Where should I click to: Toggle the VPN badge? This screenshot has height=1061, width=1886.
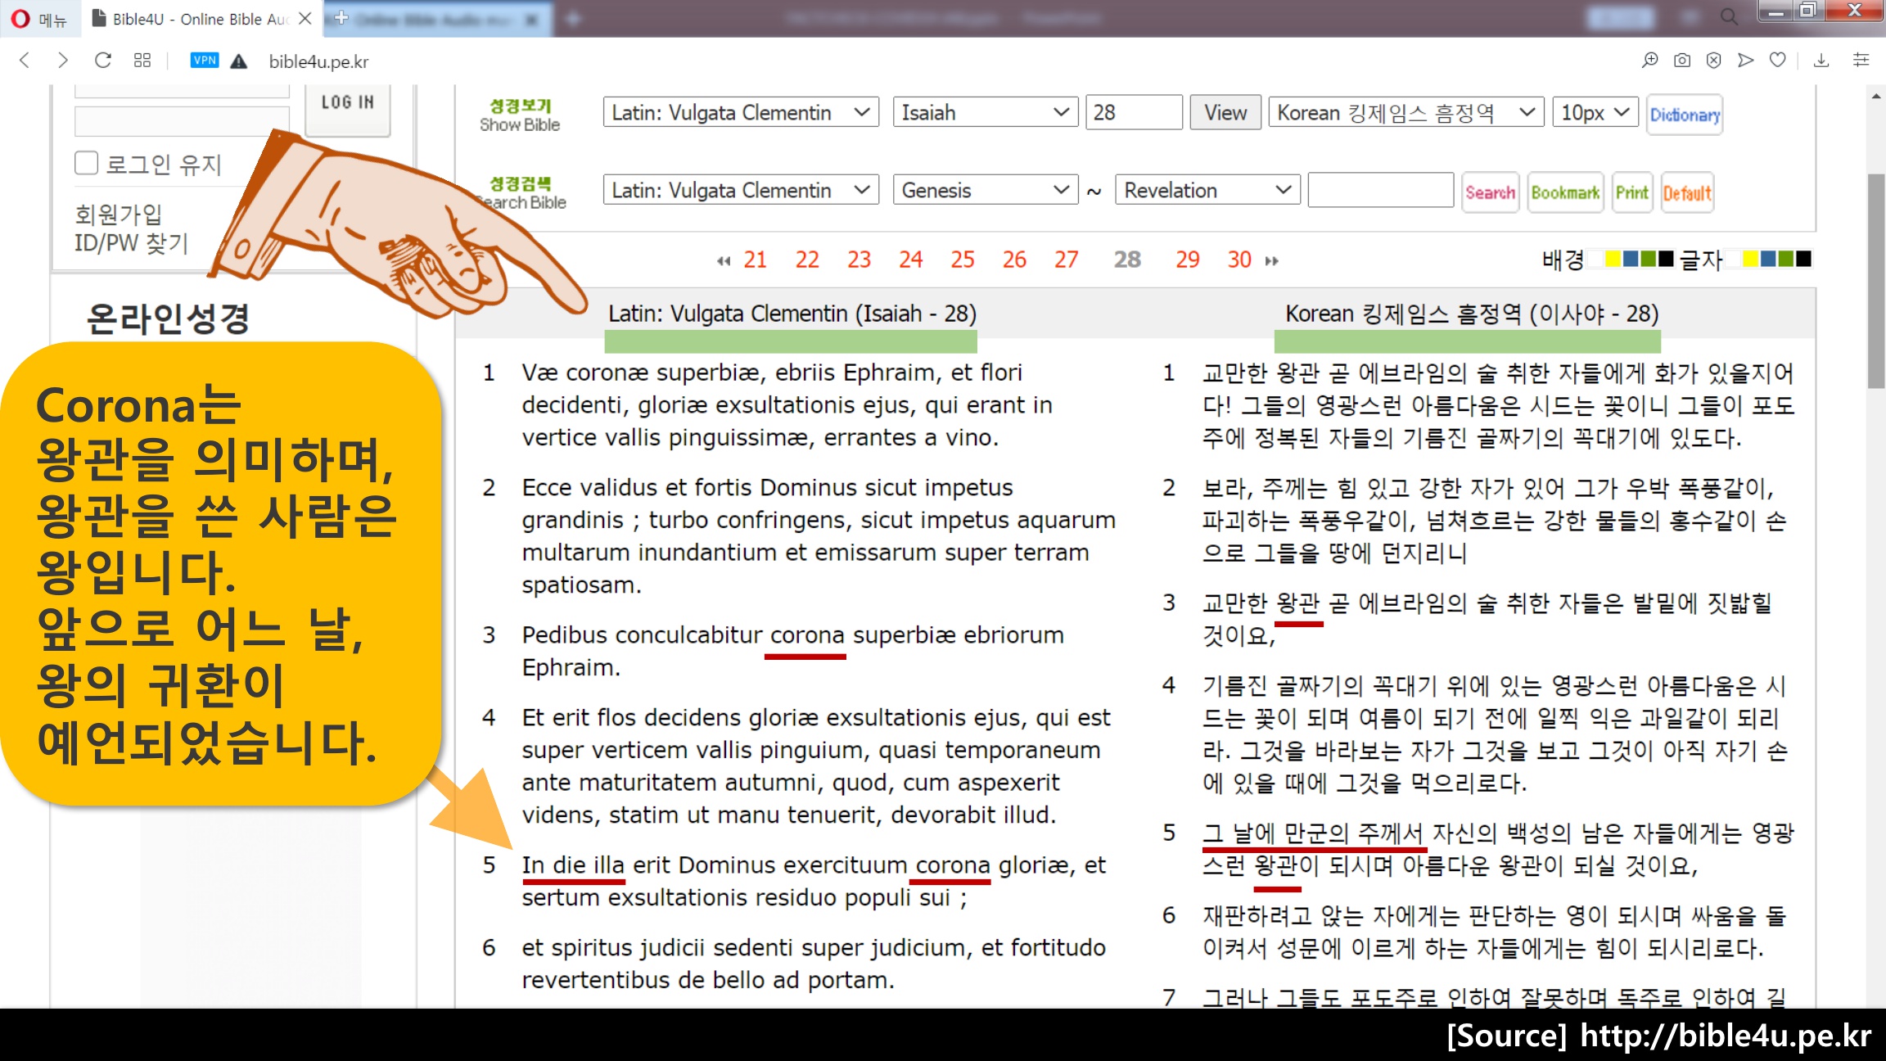[204, 61]
